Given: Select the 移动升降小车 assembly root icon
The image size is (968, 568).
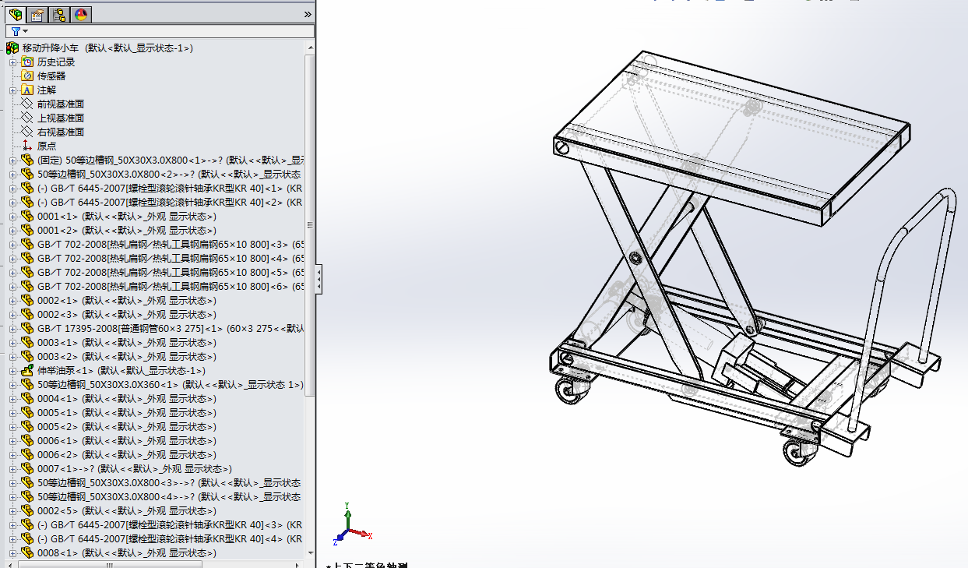Looking at the screenshot, I should click(x=12, y=48).
